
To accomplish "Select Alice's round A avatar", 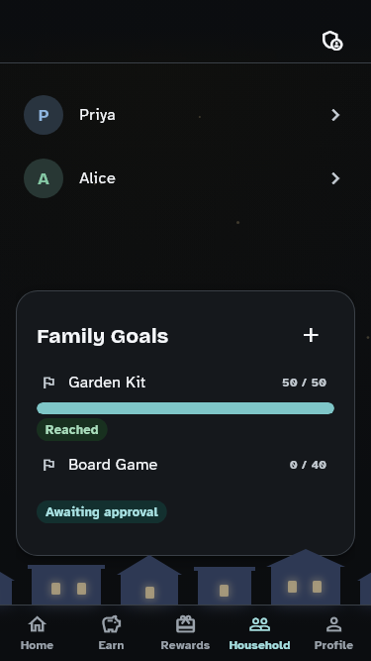I will 44,178.
